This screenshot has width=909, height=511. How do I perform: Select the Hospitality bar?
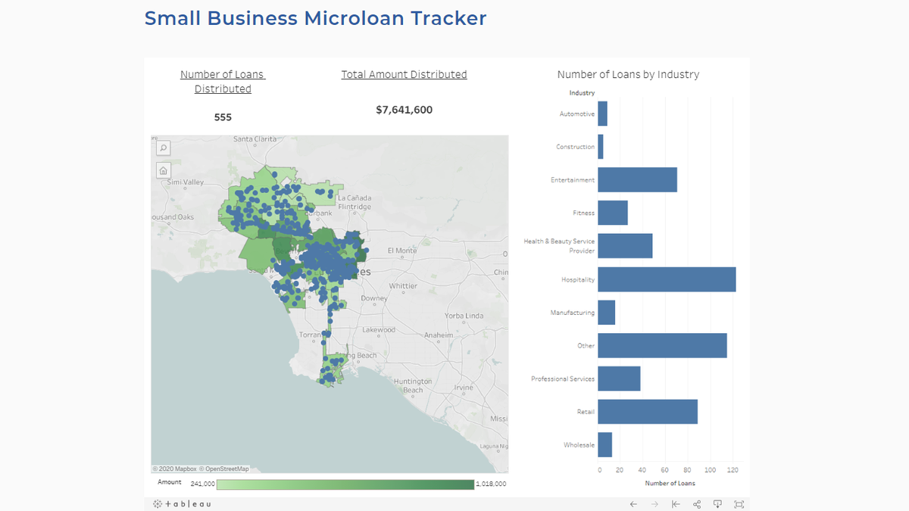click(x=667, y=279)
